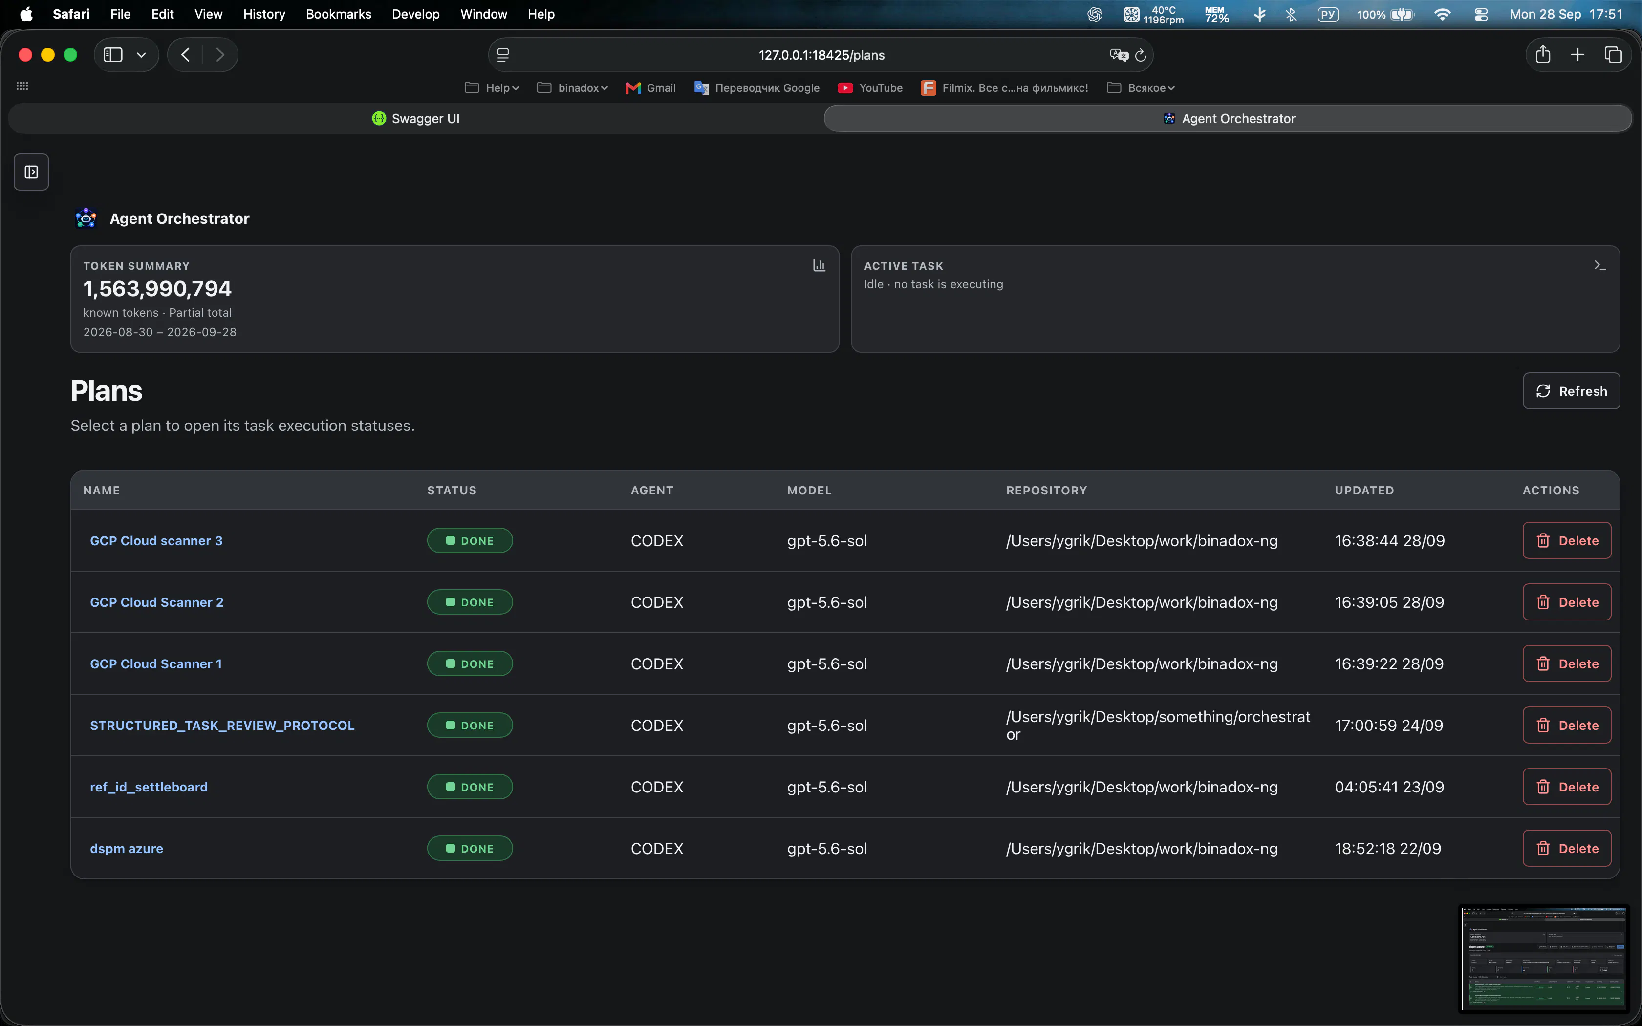The image size is (1642, 1026).
Task: Expand the binadox bookmarks folder
Action: click(x=572, y=87)
